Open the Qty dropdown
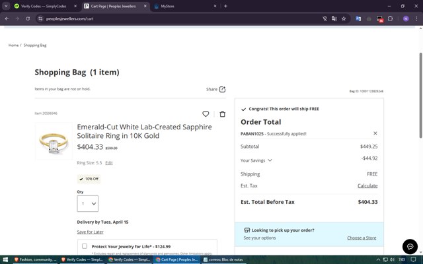Viewport: 423px width, 264px height. [88, 203]
